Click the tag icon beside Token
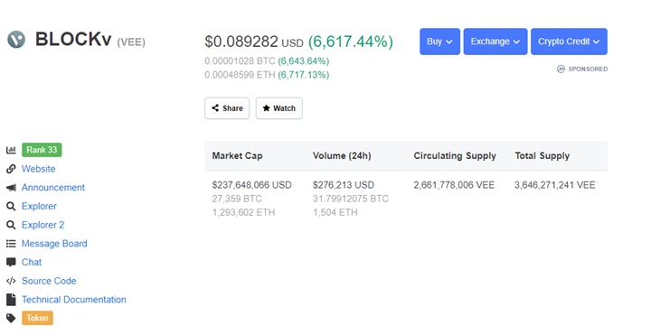 pyautogui.click(x=11, y=318)
